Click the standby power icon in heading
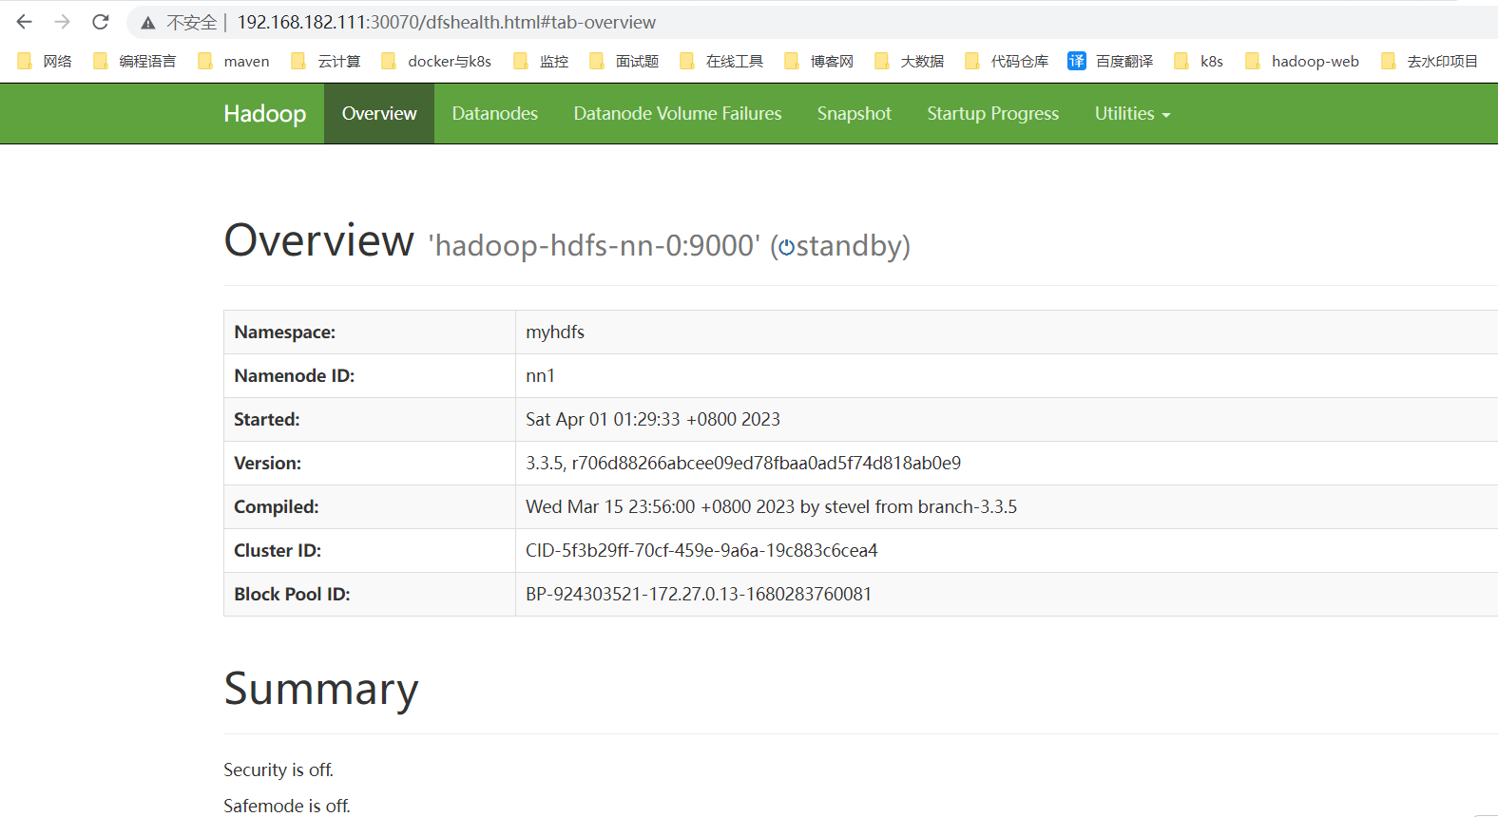Image resolution: width=1498 pixels, height=817 pixels. pyautogui.click(x=787, y=248)
